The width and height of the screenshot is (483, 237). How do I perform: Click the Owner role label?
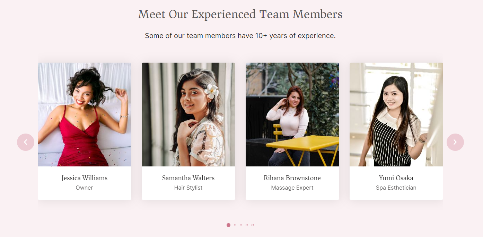pyautogui.click(x=84, y=188)
